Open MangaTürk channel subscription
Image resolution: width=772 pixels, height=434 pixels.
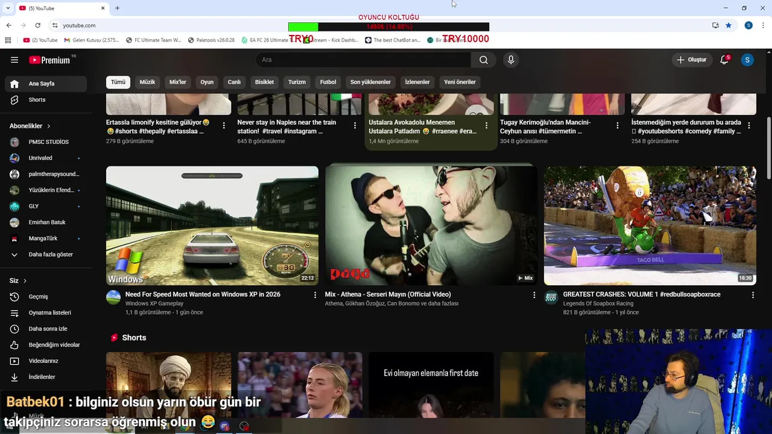pyautogui.click(x=46, y=238)
